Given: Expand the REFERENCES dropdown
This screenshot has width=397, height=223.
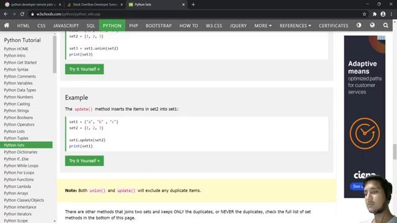Looking at the screenshot, I should click(295, 25).
